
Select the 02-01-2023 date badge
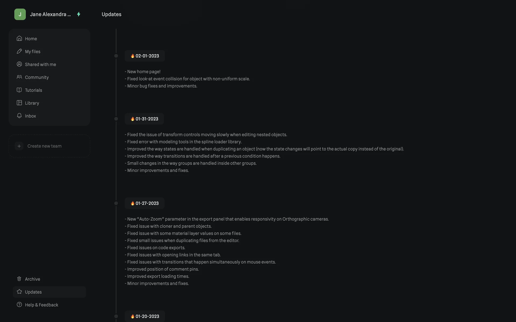click(145, 56)
